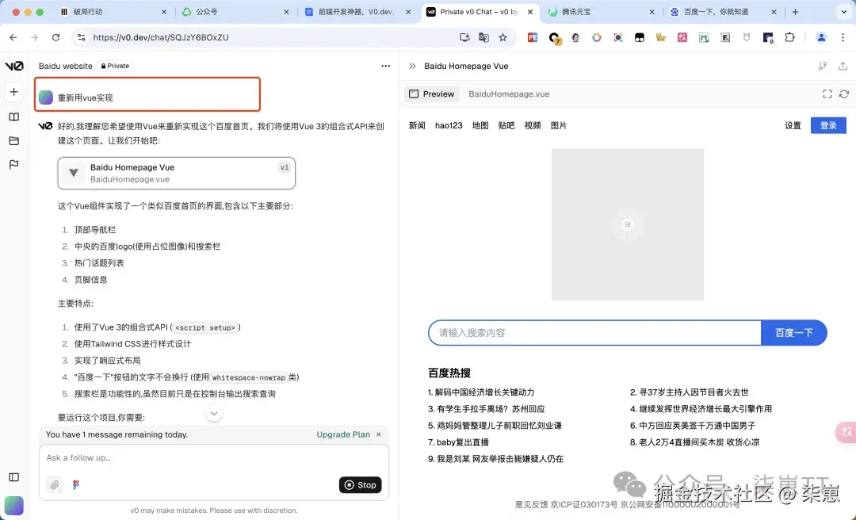Screen dimensions: 856x520
Task: Reload the page with browser reload icon
Action: click(x=55, y=37)
